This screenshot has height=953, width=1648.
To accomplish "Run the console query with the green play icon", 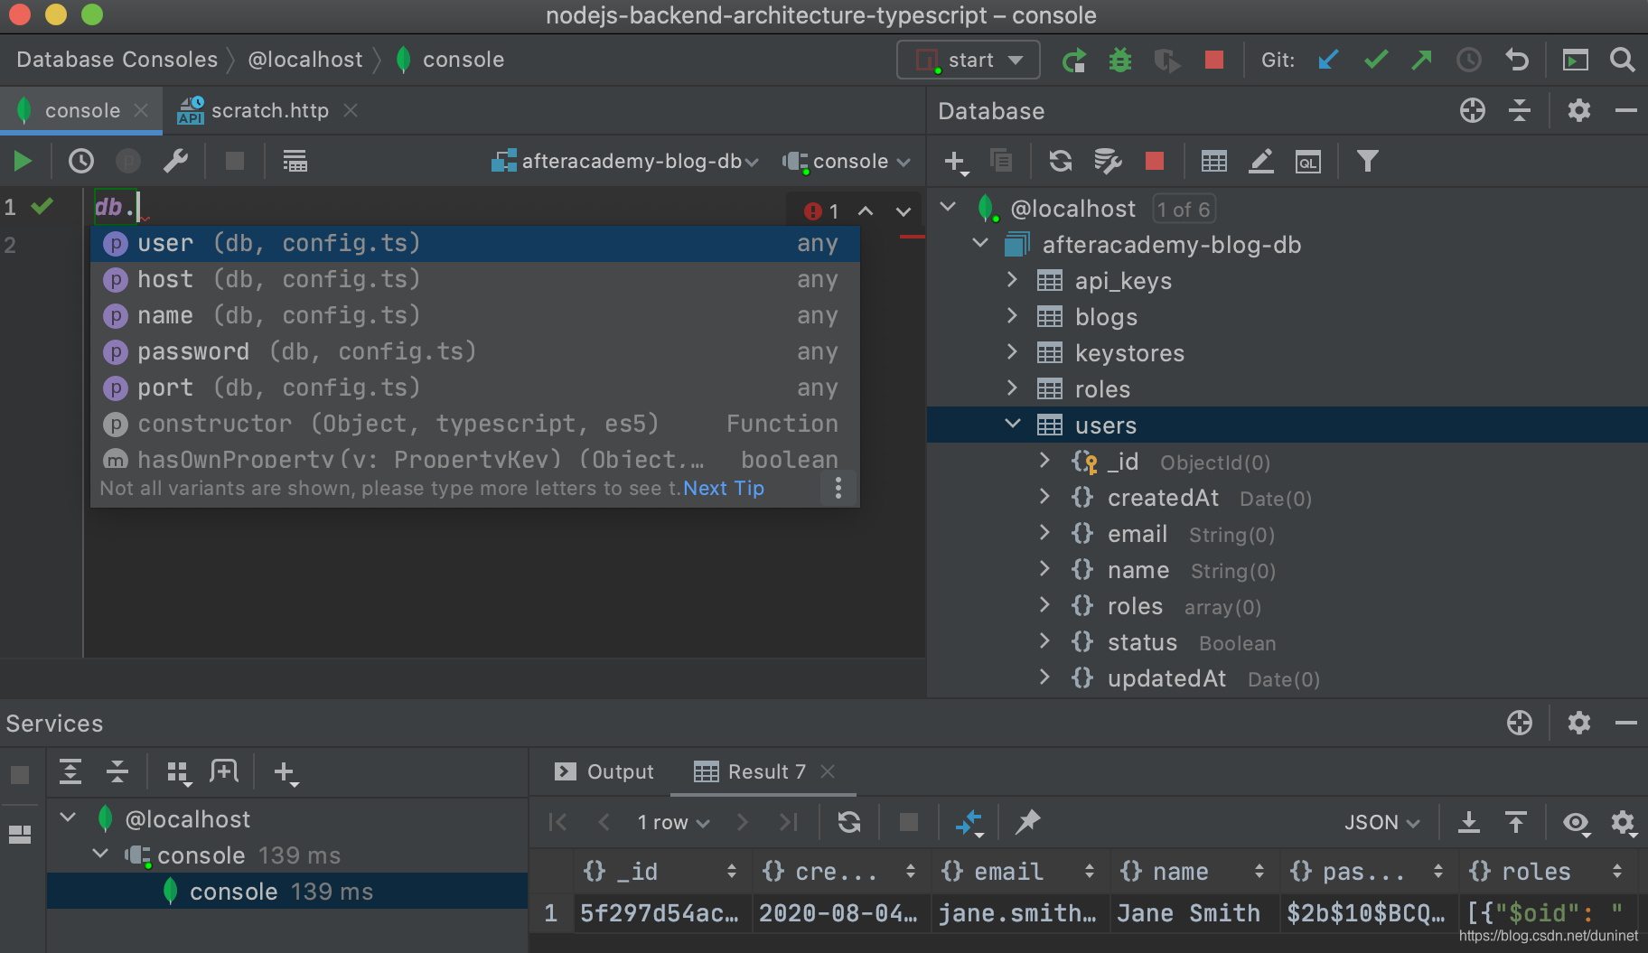I will (21, 161).
